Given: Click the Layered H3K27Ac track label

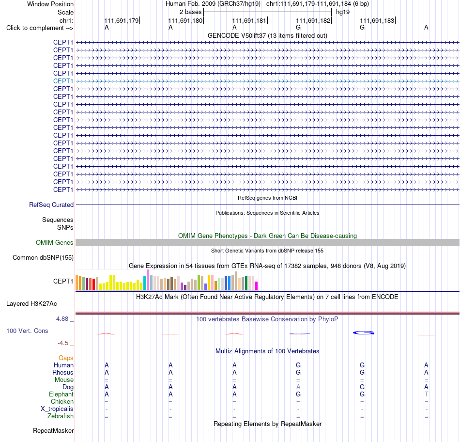Looking at the screenshot, I should click(x=31, y=304).
